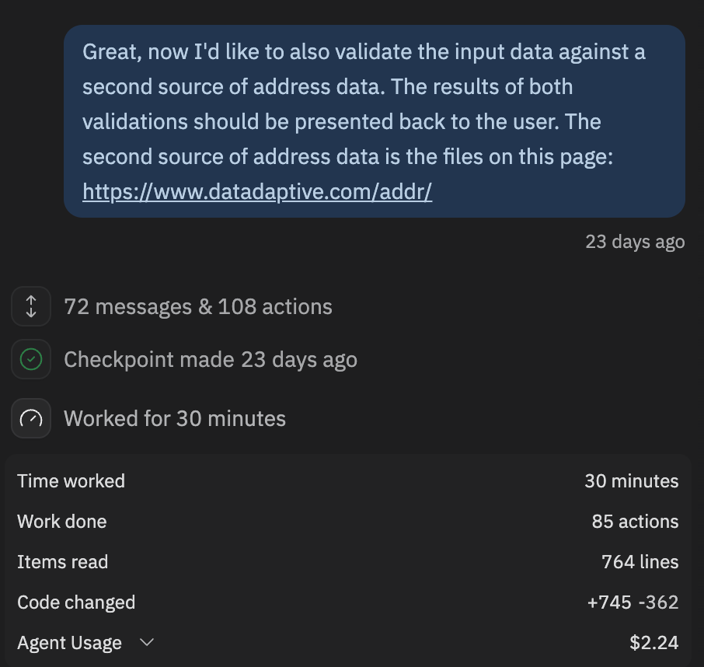Click the 'Code changed' row label
Screen dimensions: 704x667
(x=76, y=602)
